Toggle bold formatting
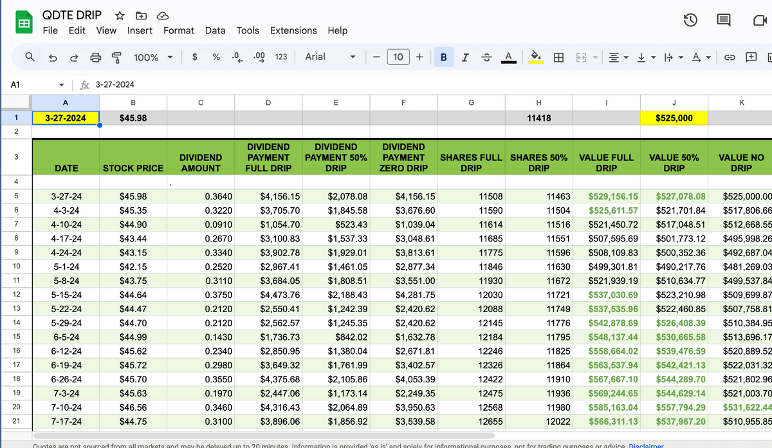772x448 pixels. click(x=443, y=57)
